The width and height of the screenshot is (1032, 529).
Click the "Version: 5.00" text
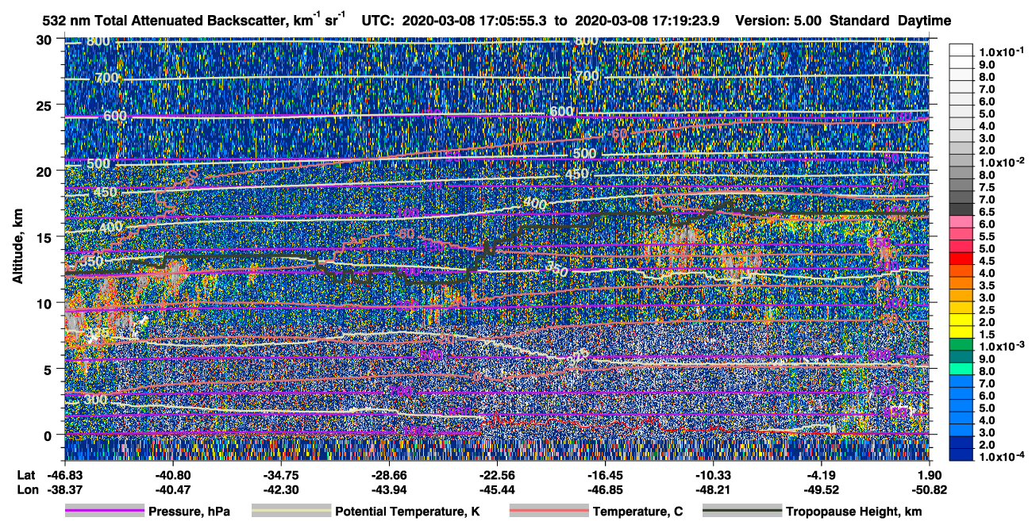(779, 20)
